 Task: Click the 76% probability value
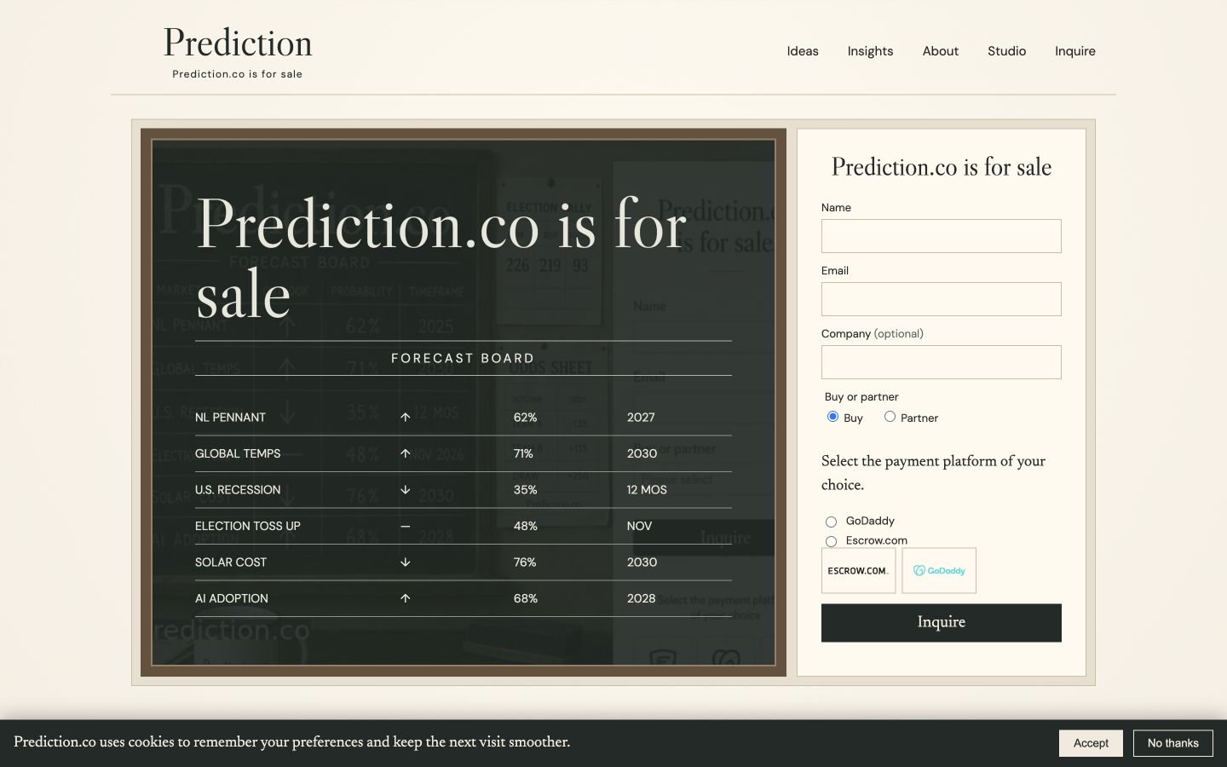pyautogui.click(x=525, y=562)
